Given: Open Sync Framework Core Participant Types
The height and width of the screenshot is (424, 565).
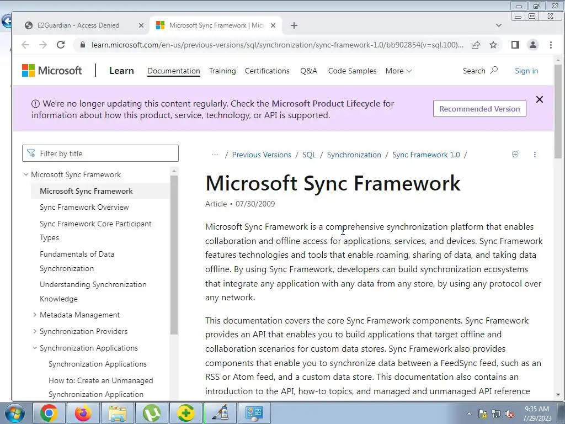Looking at the screenshot, I should click(x=95, y=230).
